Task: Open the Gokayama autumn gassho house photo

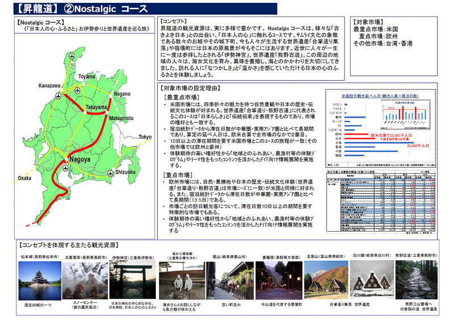Action: [x=326, y=280]
